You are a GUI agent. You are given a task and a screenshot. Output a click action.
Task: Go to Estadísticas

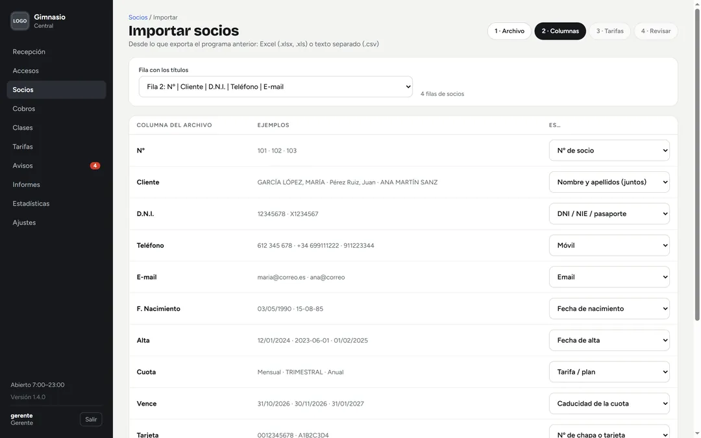pyautogui.click(x=56, y=204)
